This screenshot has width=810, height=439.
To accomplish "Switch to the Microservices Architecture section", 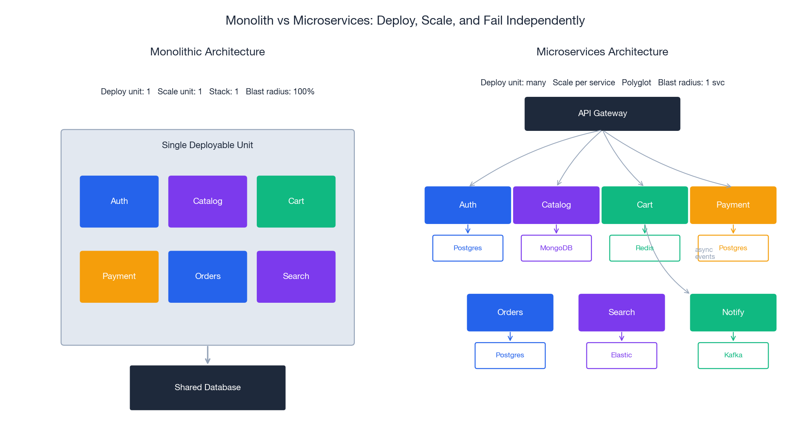I will [602, 52].
